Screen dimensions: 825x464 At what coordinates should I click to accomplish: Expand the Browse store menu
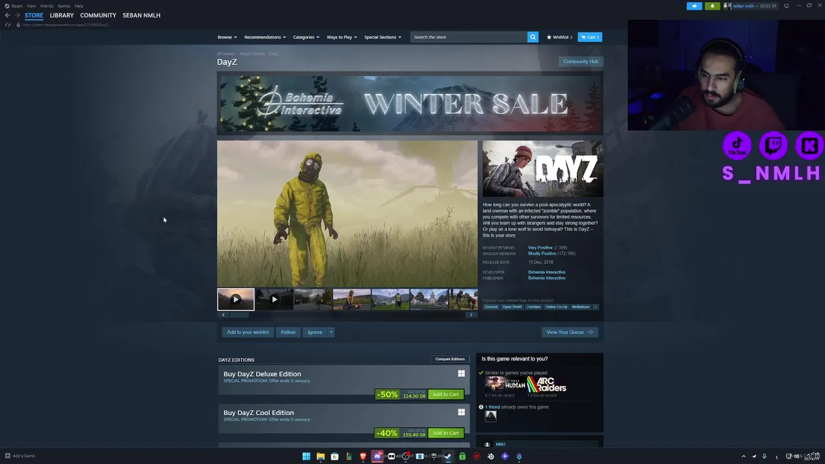227,37
